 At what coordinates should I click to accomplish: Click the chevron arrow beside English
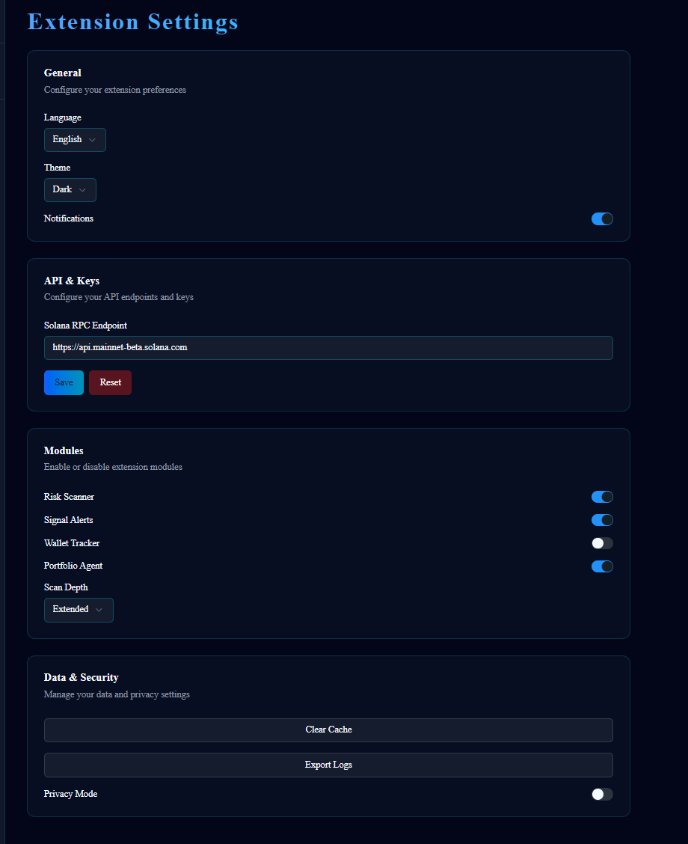[x=92, y=140]
